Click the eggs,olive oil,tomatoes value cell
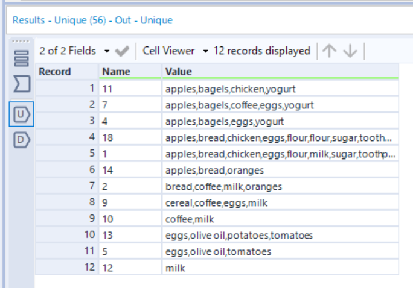The width and height of the screenshot is (413, 288). pyautogui.click(x=280, y=251)
